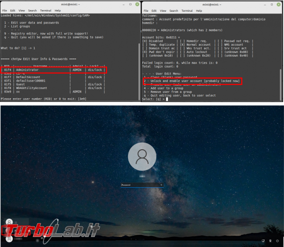Image resolution: width=284 pixels, height=247 pixels.
Task: Open Help menu in the left terminal
Action: pos(58,10)
